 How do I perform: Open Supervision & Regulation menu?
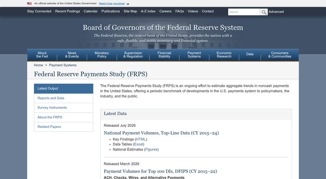[133, 55]
